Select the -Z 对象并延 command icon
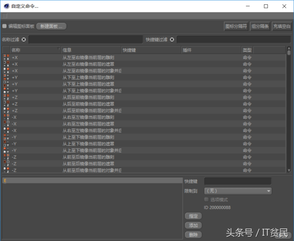This screenshot has width=294, height=241. (7, 169)
